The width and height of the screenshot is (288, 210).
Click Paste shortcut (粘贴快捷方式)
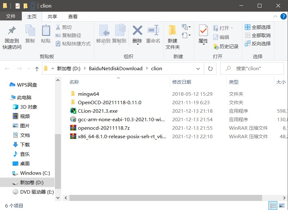point(73,44)
